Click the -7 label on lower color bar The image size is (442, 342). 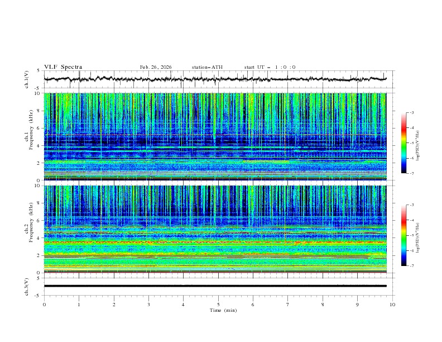(x=412, y=266)
